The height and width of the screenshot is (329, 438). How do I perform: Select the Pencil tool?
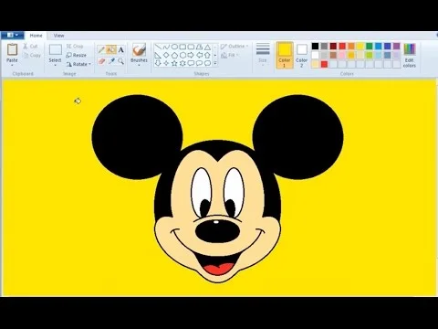point(101,49)
